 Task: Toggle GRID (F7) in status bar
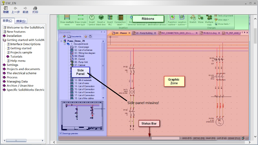point(187,138)
